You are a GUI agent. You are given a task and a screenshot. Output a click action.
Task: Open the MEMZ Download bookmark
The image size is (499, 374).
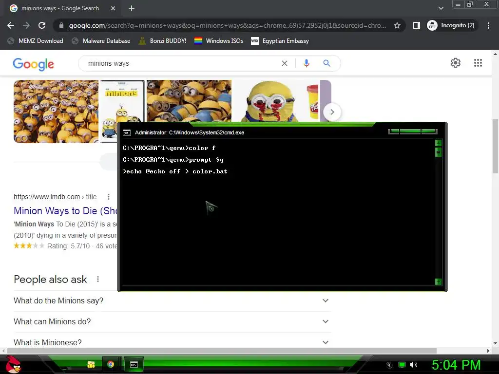(x=36, y=41)
